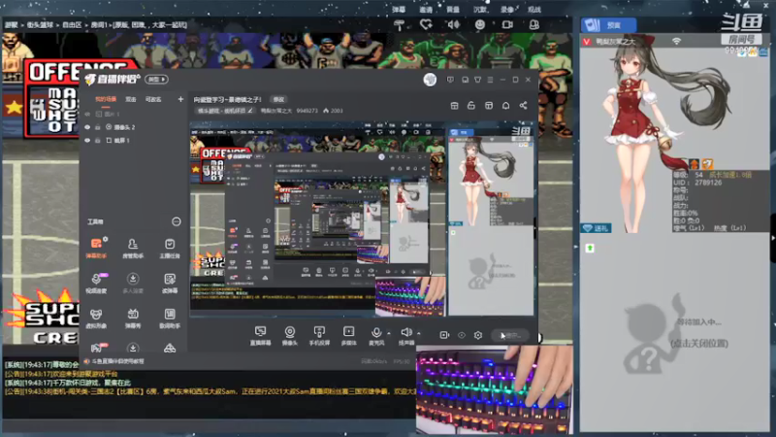Expand the speaker options arrow
The height and width of the screenshot is (437, 776).
pyautogui.click(x=419, y=333)
